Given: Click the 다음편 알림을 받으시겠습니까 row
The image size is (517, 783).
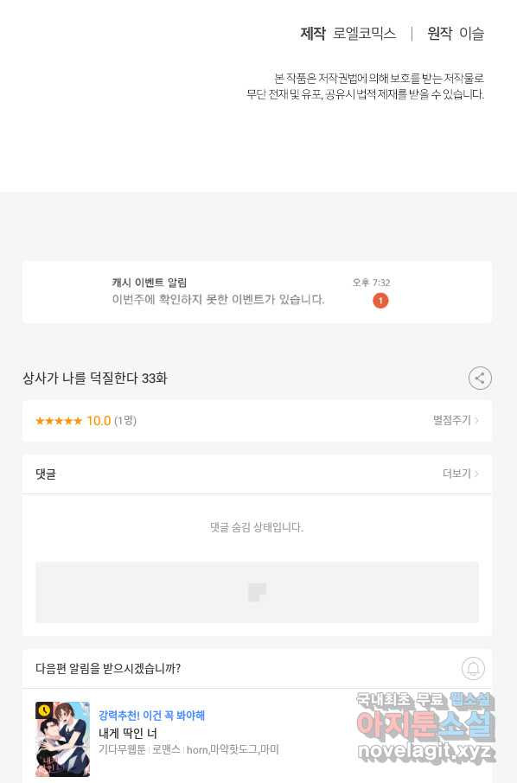Looking at the screenshot, I should (x=258, y=669).
